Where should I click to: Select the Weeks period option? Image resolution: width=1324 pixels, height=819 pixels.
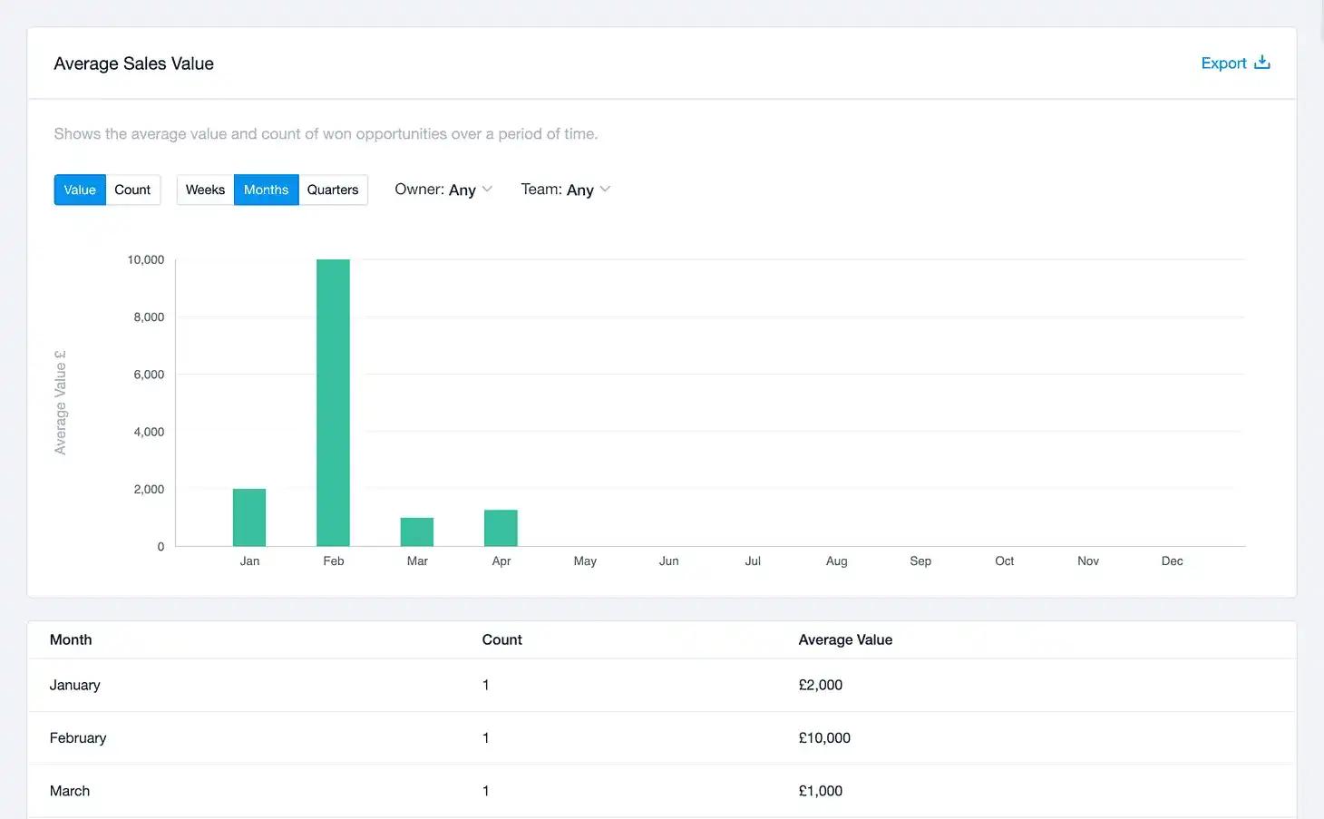[205, 190]
